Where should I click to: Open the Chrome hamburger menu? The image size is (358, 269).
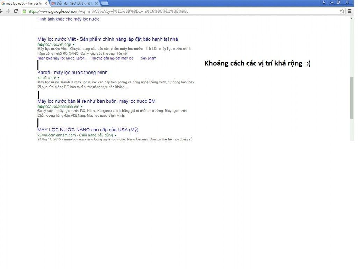coord(350,11)
